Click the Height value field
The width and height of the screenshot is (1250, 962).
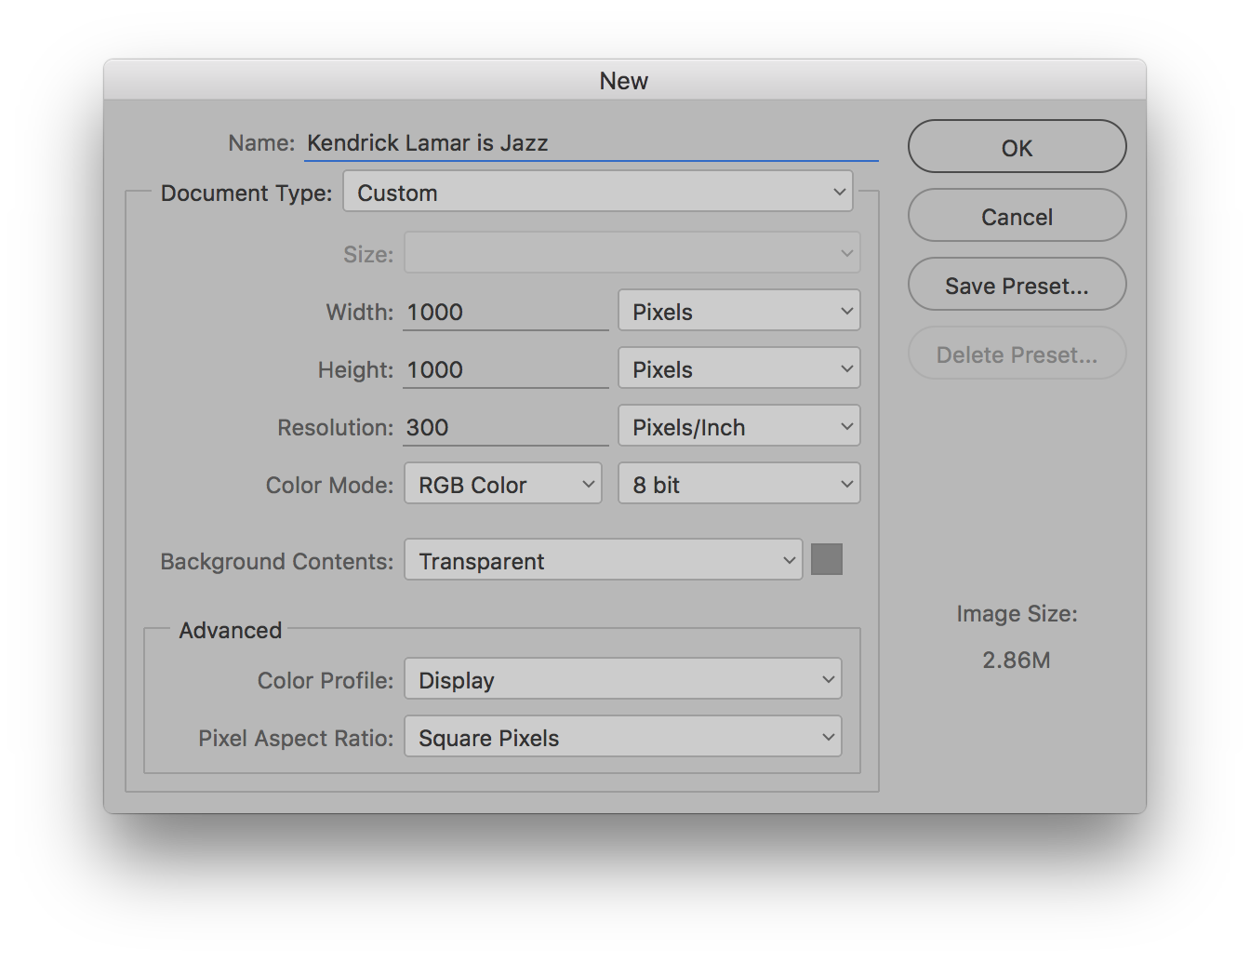(506, 369)
